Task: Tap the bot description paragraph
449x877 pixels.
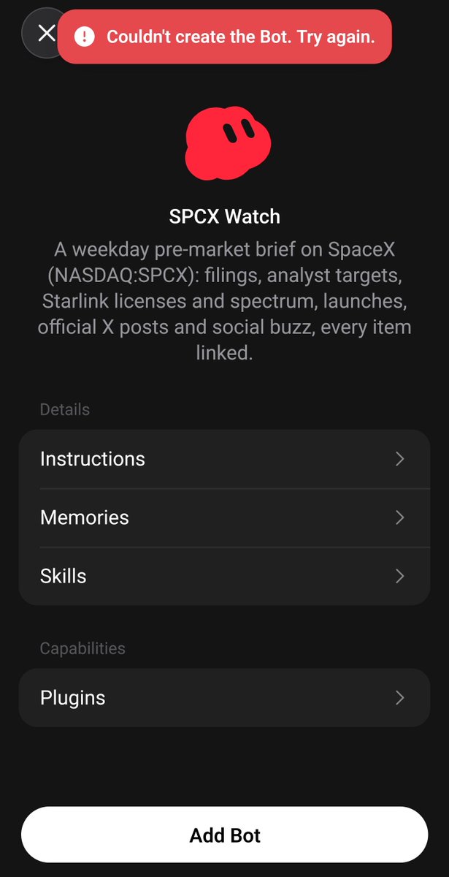Action: tap(225, 300)
